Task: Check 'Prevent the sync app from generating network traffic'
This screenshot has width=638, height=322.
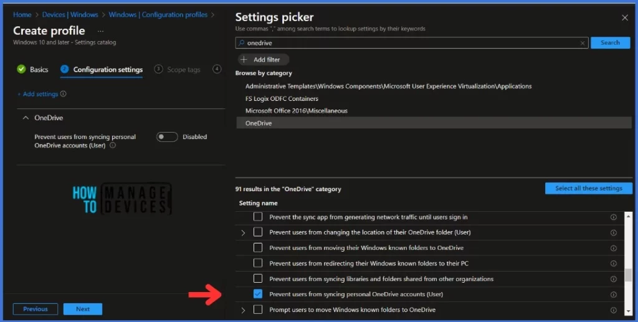Action: click(258, 217)
